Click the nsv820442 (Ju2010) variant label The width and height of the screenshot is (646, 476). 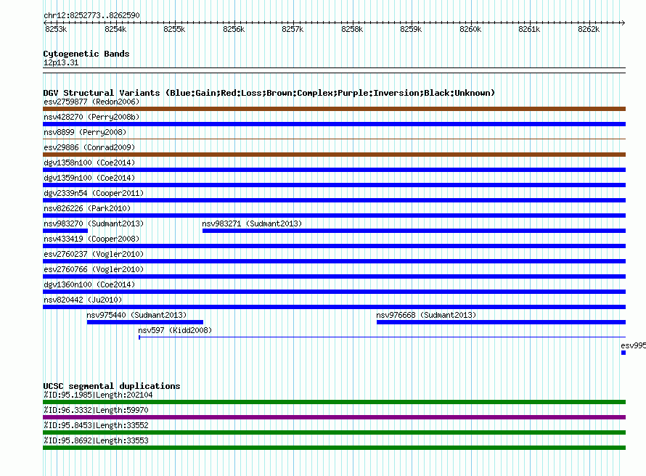click(83, 300)
